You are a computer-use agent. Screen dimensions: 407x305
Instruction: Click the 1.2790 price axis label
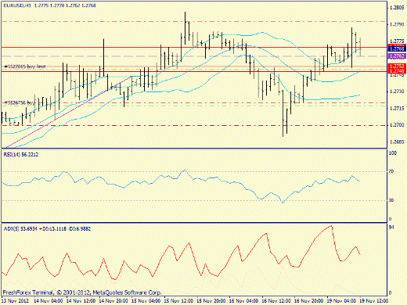pyautogui.click(x=397, y=24)
